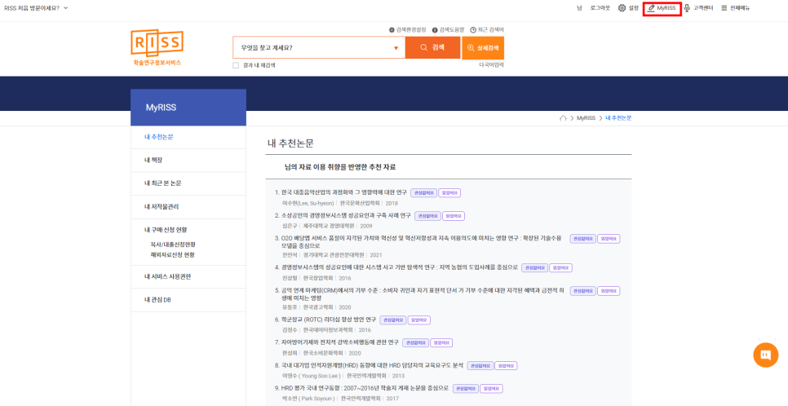Expand the search box dropdown arrow
The height and width of the screenshot is (406, 788).
[396, 48]
